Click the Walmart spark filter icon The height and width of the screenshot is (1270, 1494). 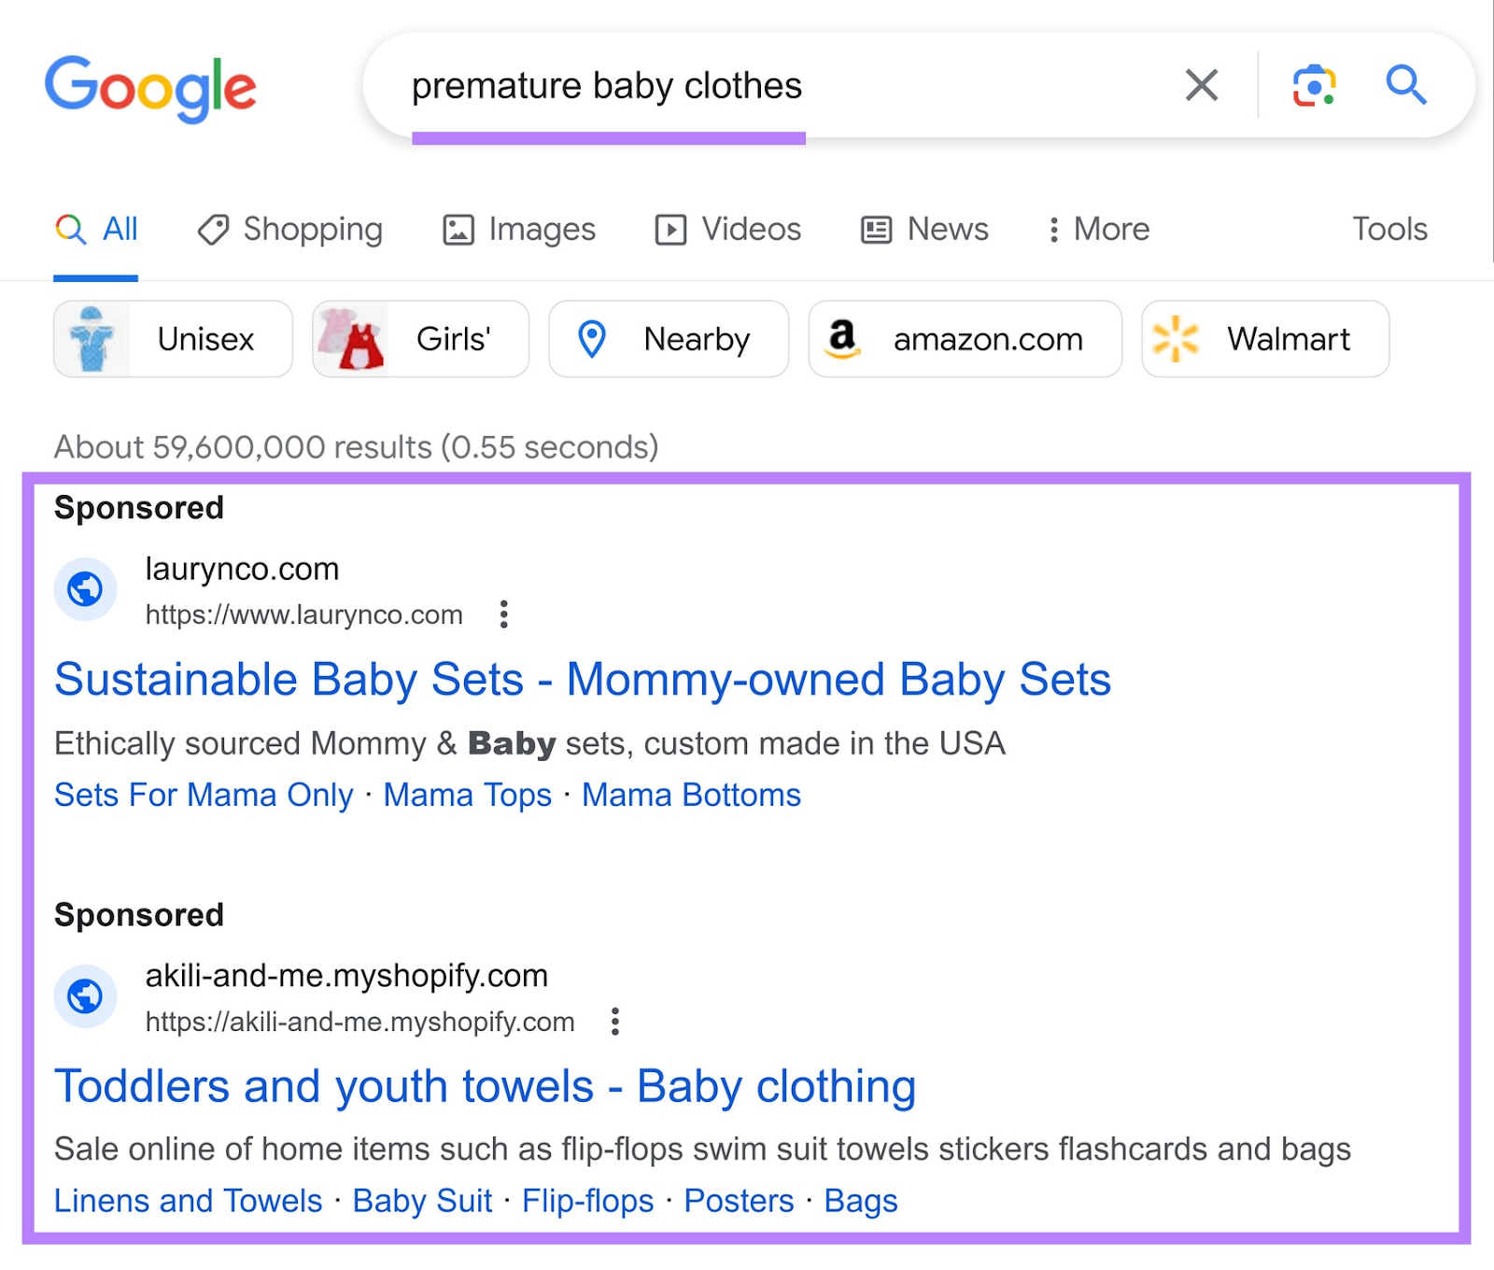[x=1175, y=339]
